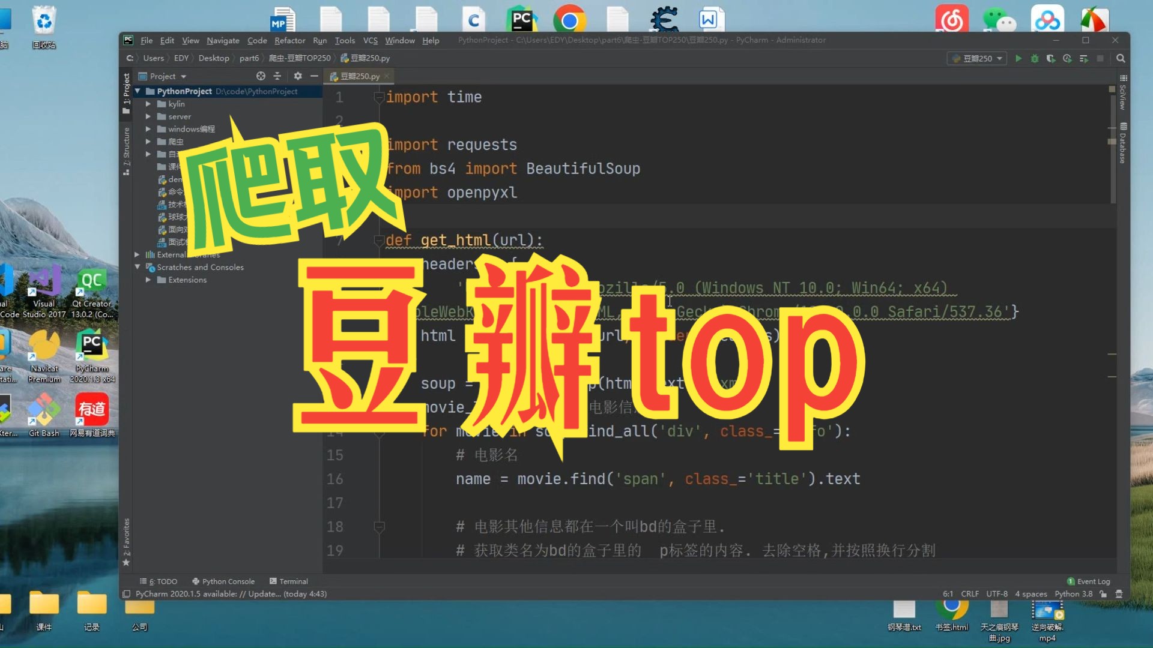
Task: Expand the windows编程 folder
Action: 148,129
